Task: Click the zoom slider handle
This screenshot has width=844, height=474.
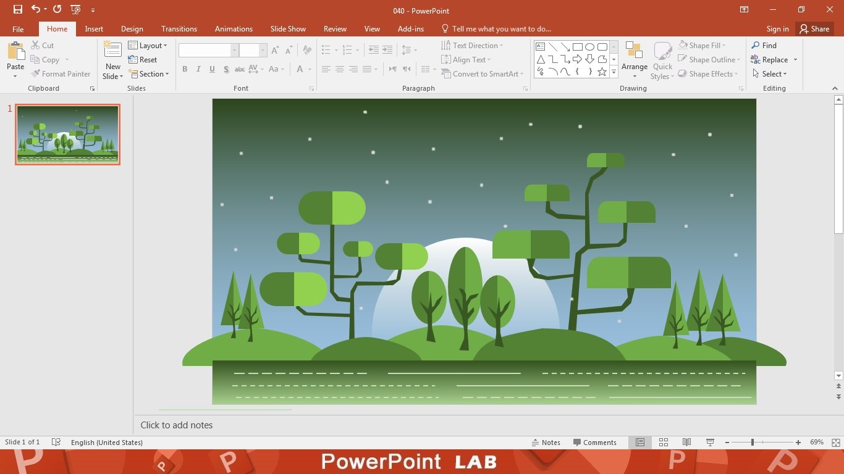Action: pyautogui.click(x=752, y=443)
